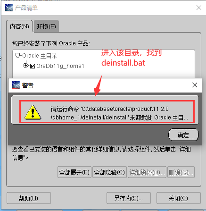Image resolution: width=206 pixels, height=211 pixels.
Task: Click the 全部展开(E) button
Action: (x=74, y=172)
